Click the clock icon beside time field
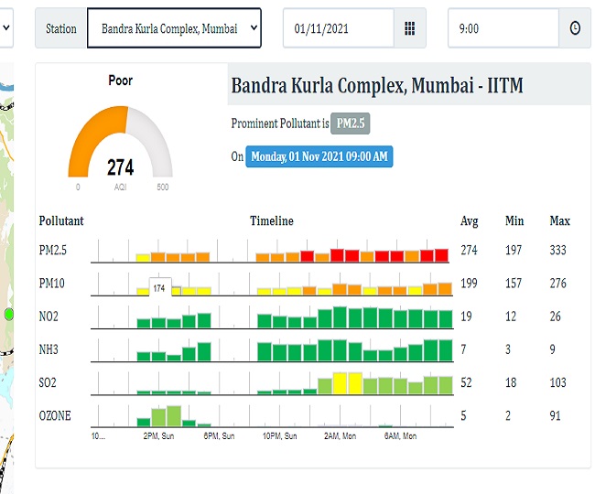Screen dimensions: 595x494 point(574,28)
